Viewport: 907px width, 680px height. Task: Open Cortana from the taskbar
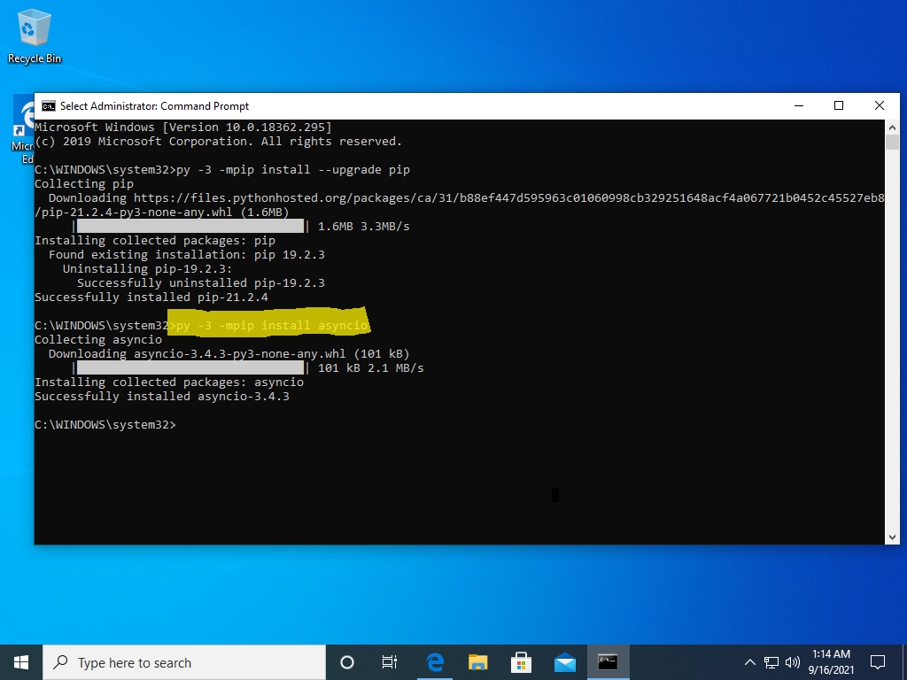point(347,662)
